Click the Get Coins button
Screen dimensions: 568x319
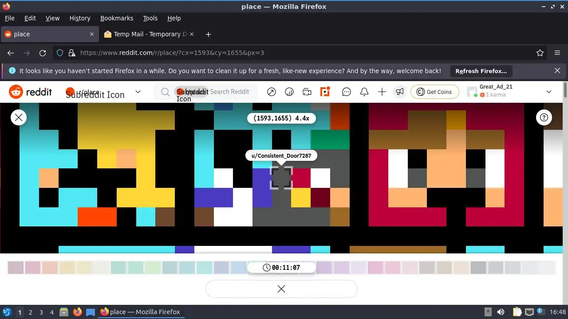pos(435,92)
